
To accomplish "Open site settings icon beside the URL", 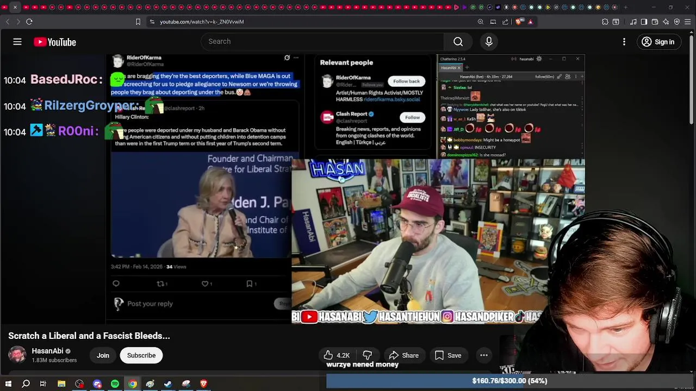I will tap(152, 22).
